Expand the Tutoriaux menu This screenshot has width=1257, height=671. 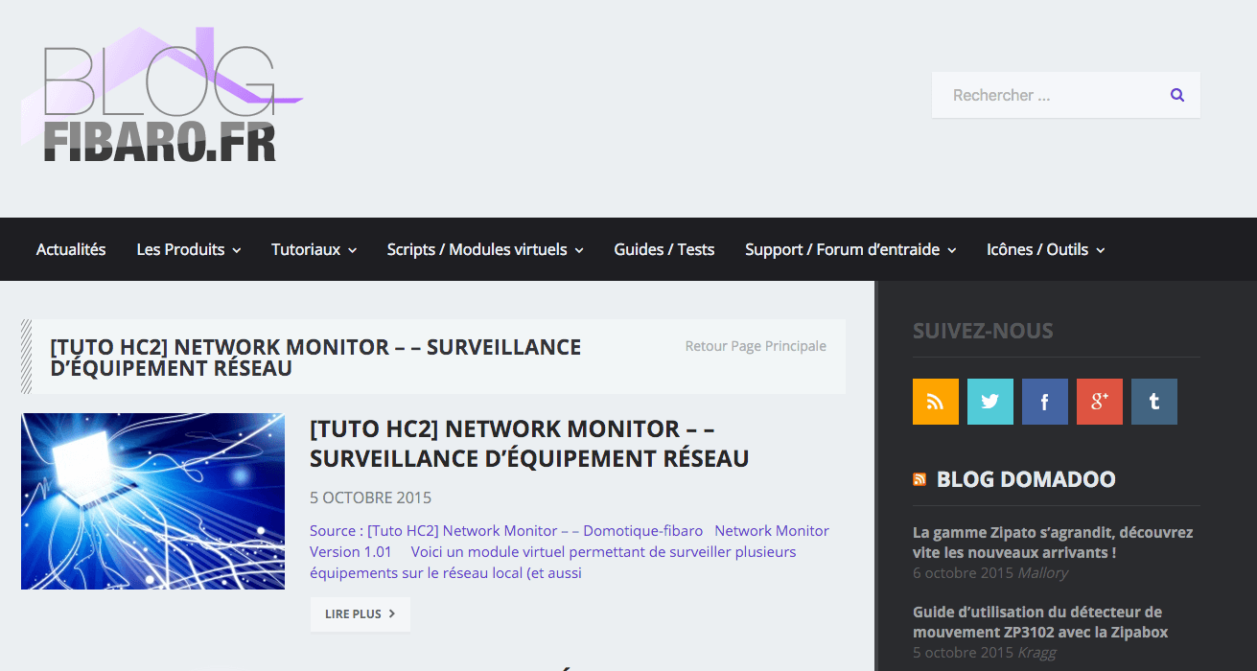tap(314, 249)
